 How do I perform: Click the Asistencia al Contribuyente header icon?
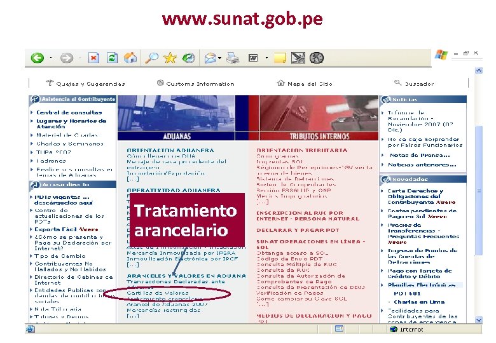pyautogui.click(x=35, y=100)
